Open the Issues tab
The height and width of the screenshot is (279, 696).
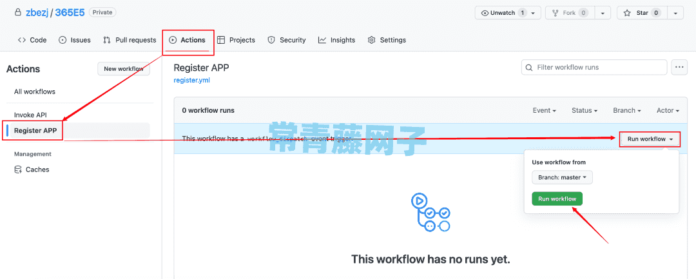tap(75, 40)
